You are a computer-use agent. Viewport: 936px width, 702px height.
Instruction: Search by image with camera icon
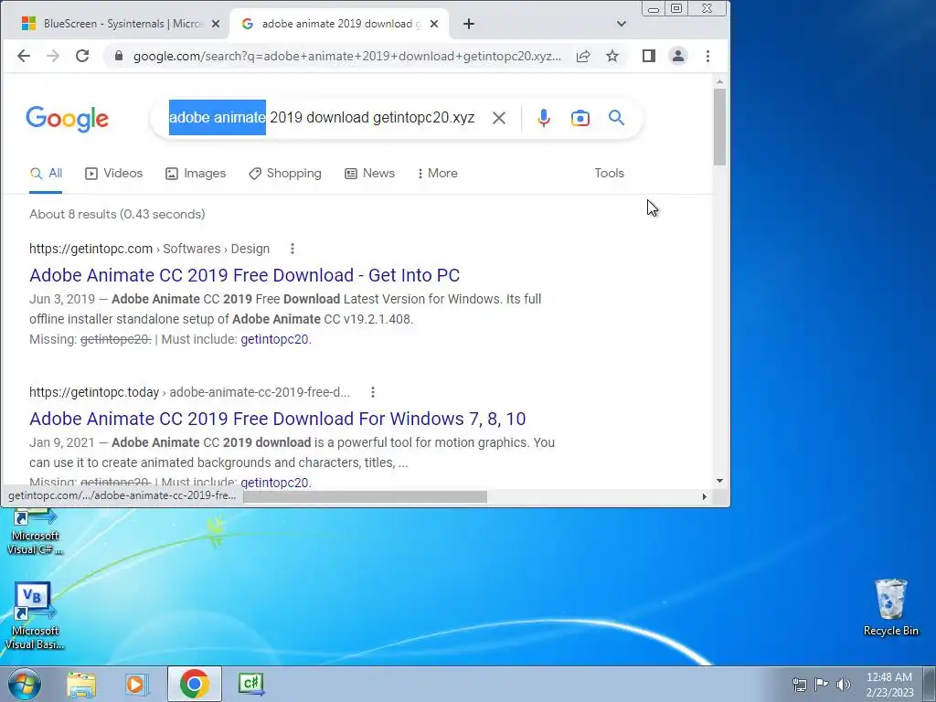pyautogui.click(x=580, y=118)
